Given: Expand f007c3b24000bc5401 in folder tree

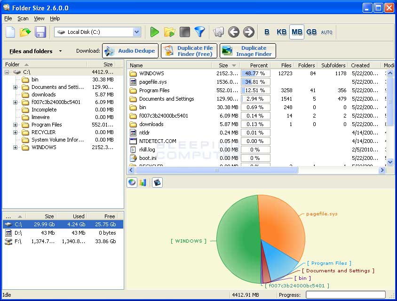Looking at the screenshot, I should click(x=16, y=102).
